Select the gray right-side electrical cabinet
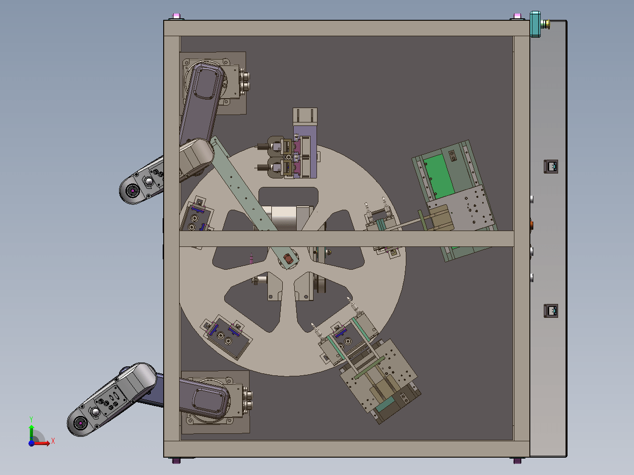634x475 pixels. [x=548, y=238]
